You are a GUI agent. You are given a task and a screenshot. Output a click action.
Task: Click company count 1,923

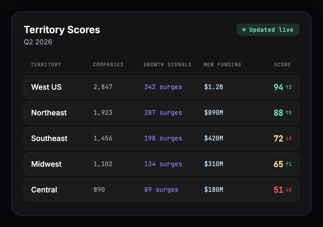click(103, 113)
